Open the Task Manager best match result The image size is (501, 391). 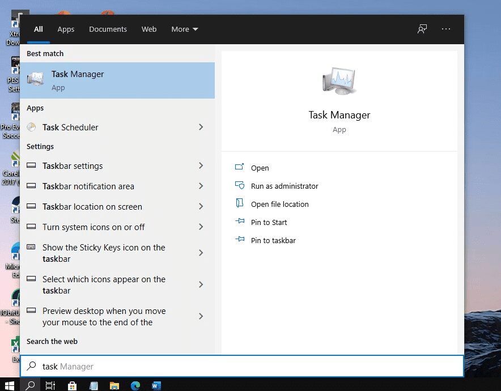coord(117,80)
